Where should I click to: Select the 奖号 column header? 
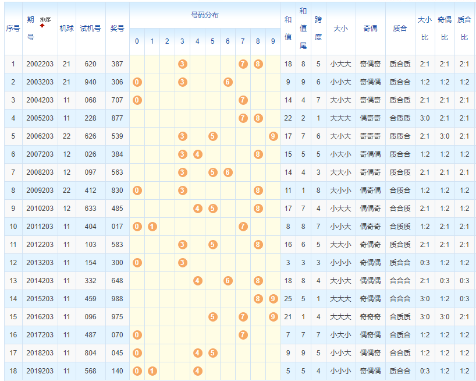tap(117, 29)
